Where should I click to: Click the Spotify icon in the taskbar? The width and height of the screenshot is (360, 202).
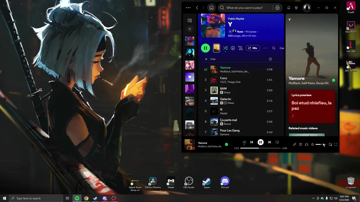coord(77,198)
